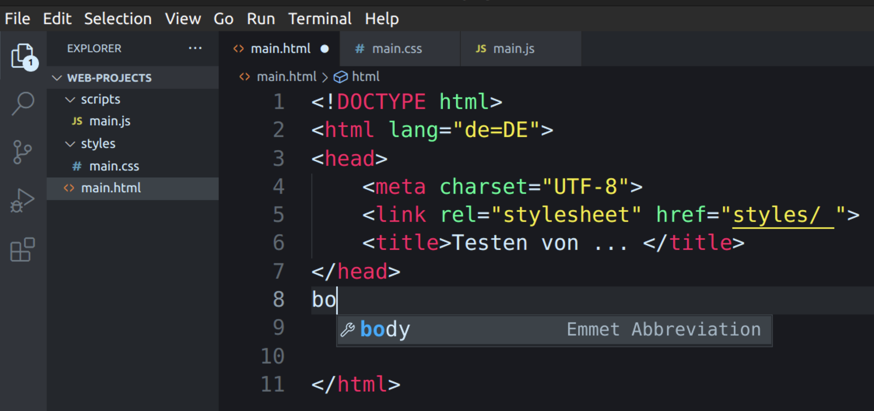This screenshot has width=874, height=411.
Task: Click the breadcrumb file icon for main.html
Action: 244,77
